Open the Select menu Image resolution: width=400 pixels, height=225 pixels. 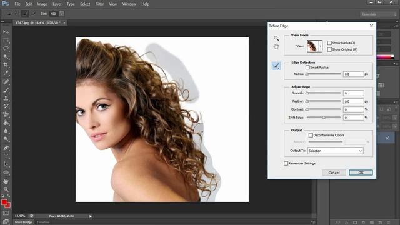click(85, 4)
